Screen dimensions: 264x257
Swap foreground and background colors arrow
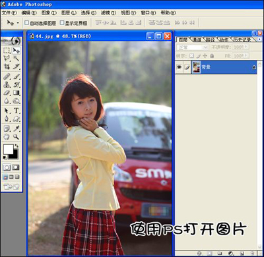(16, 146)
